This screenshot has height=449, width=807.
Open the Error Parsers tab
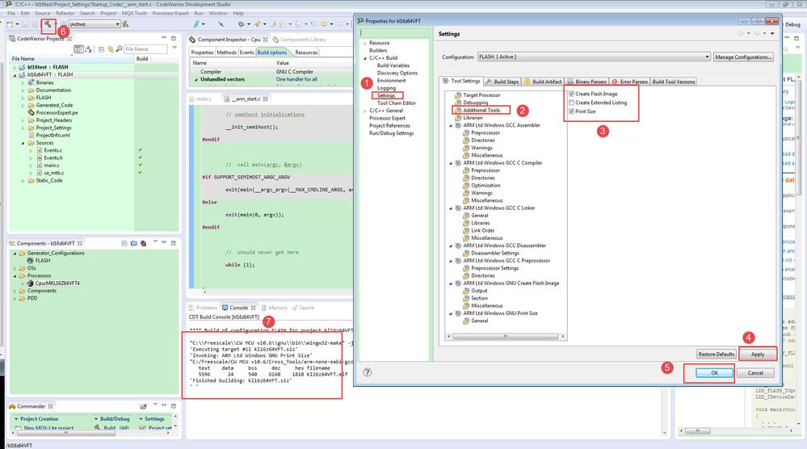629,82
